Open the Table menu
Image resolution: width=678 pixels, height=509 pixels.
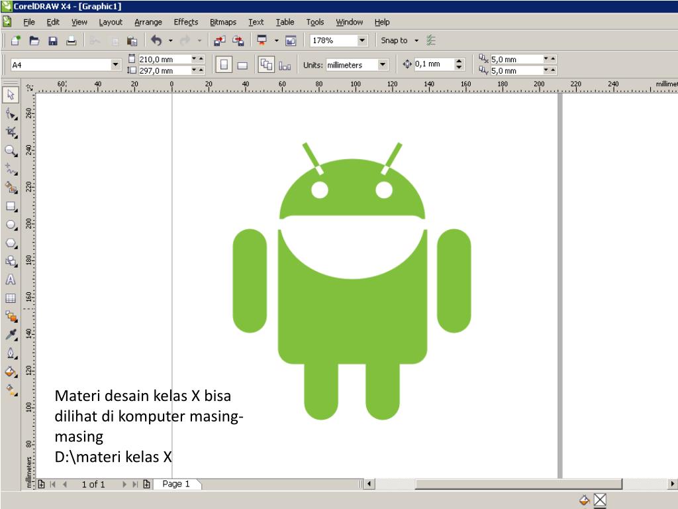point(285,22)
